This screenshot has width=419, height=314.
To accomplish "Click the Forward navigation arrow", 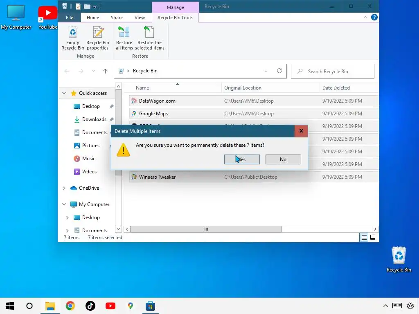I will click(81, 71).
